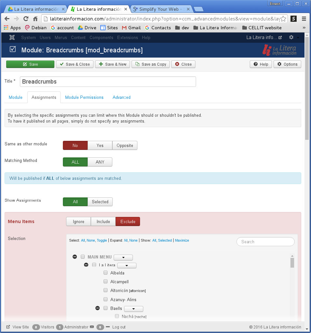Click the browser reload page icon
Screen dimensions: 311x333
(26, 19)
